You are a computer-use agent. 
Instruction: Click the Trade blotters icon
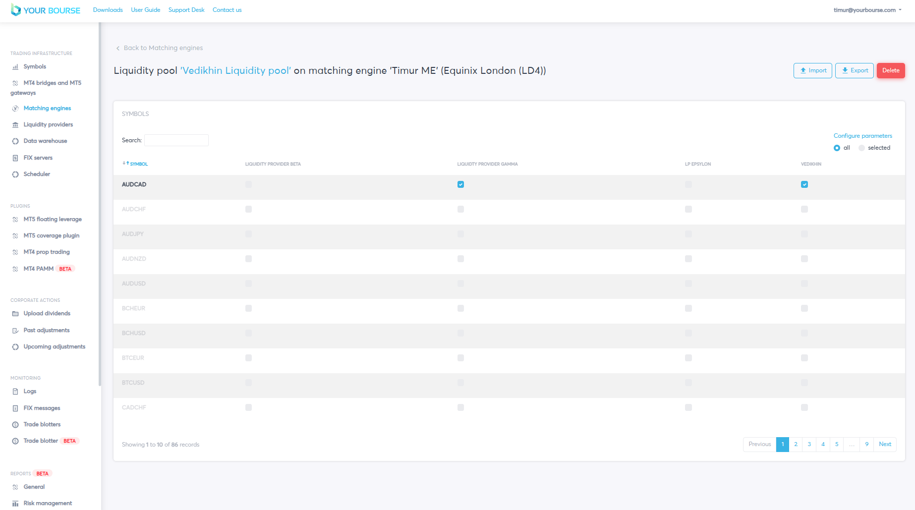(x=15, y=425)
